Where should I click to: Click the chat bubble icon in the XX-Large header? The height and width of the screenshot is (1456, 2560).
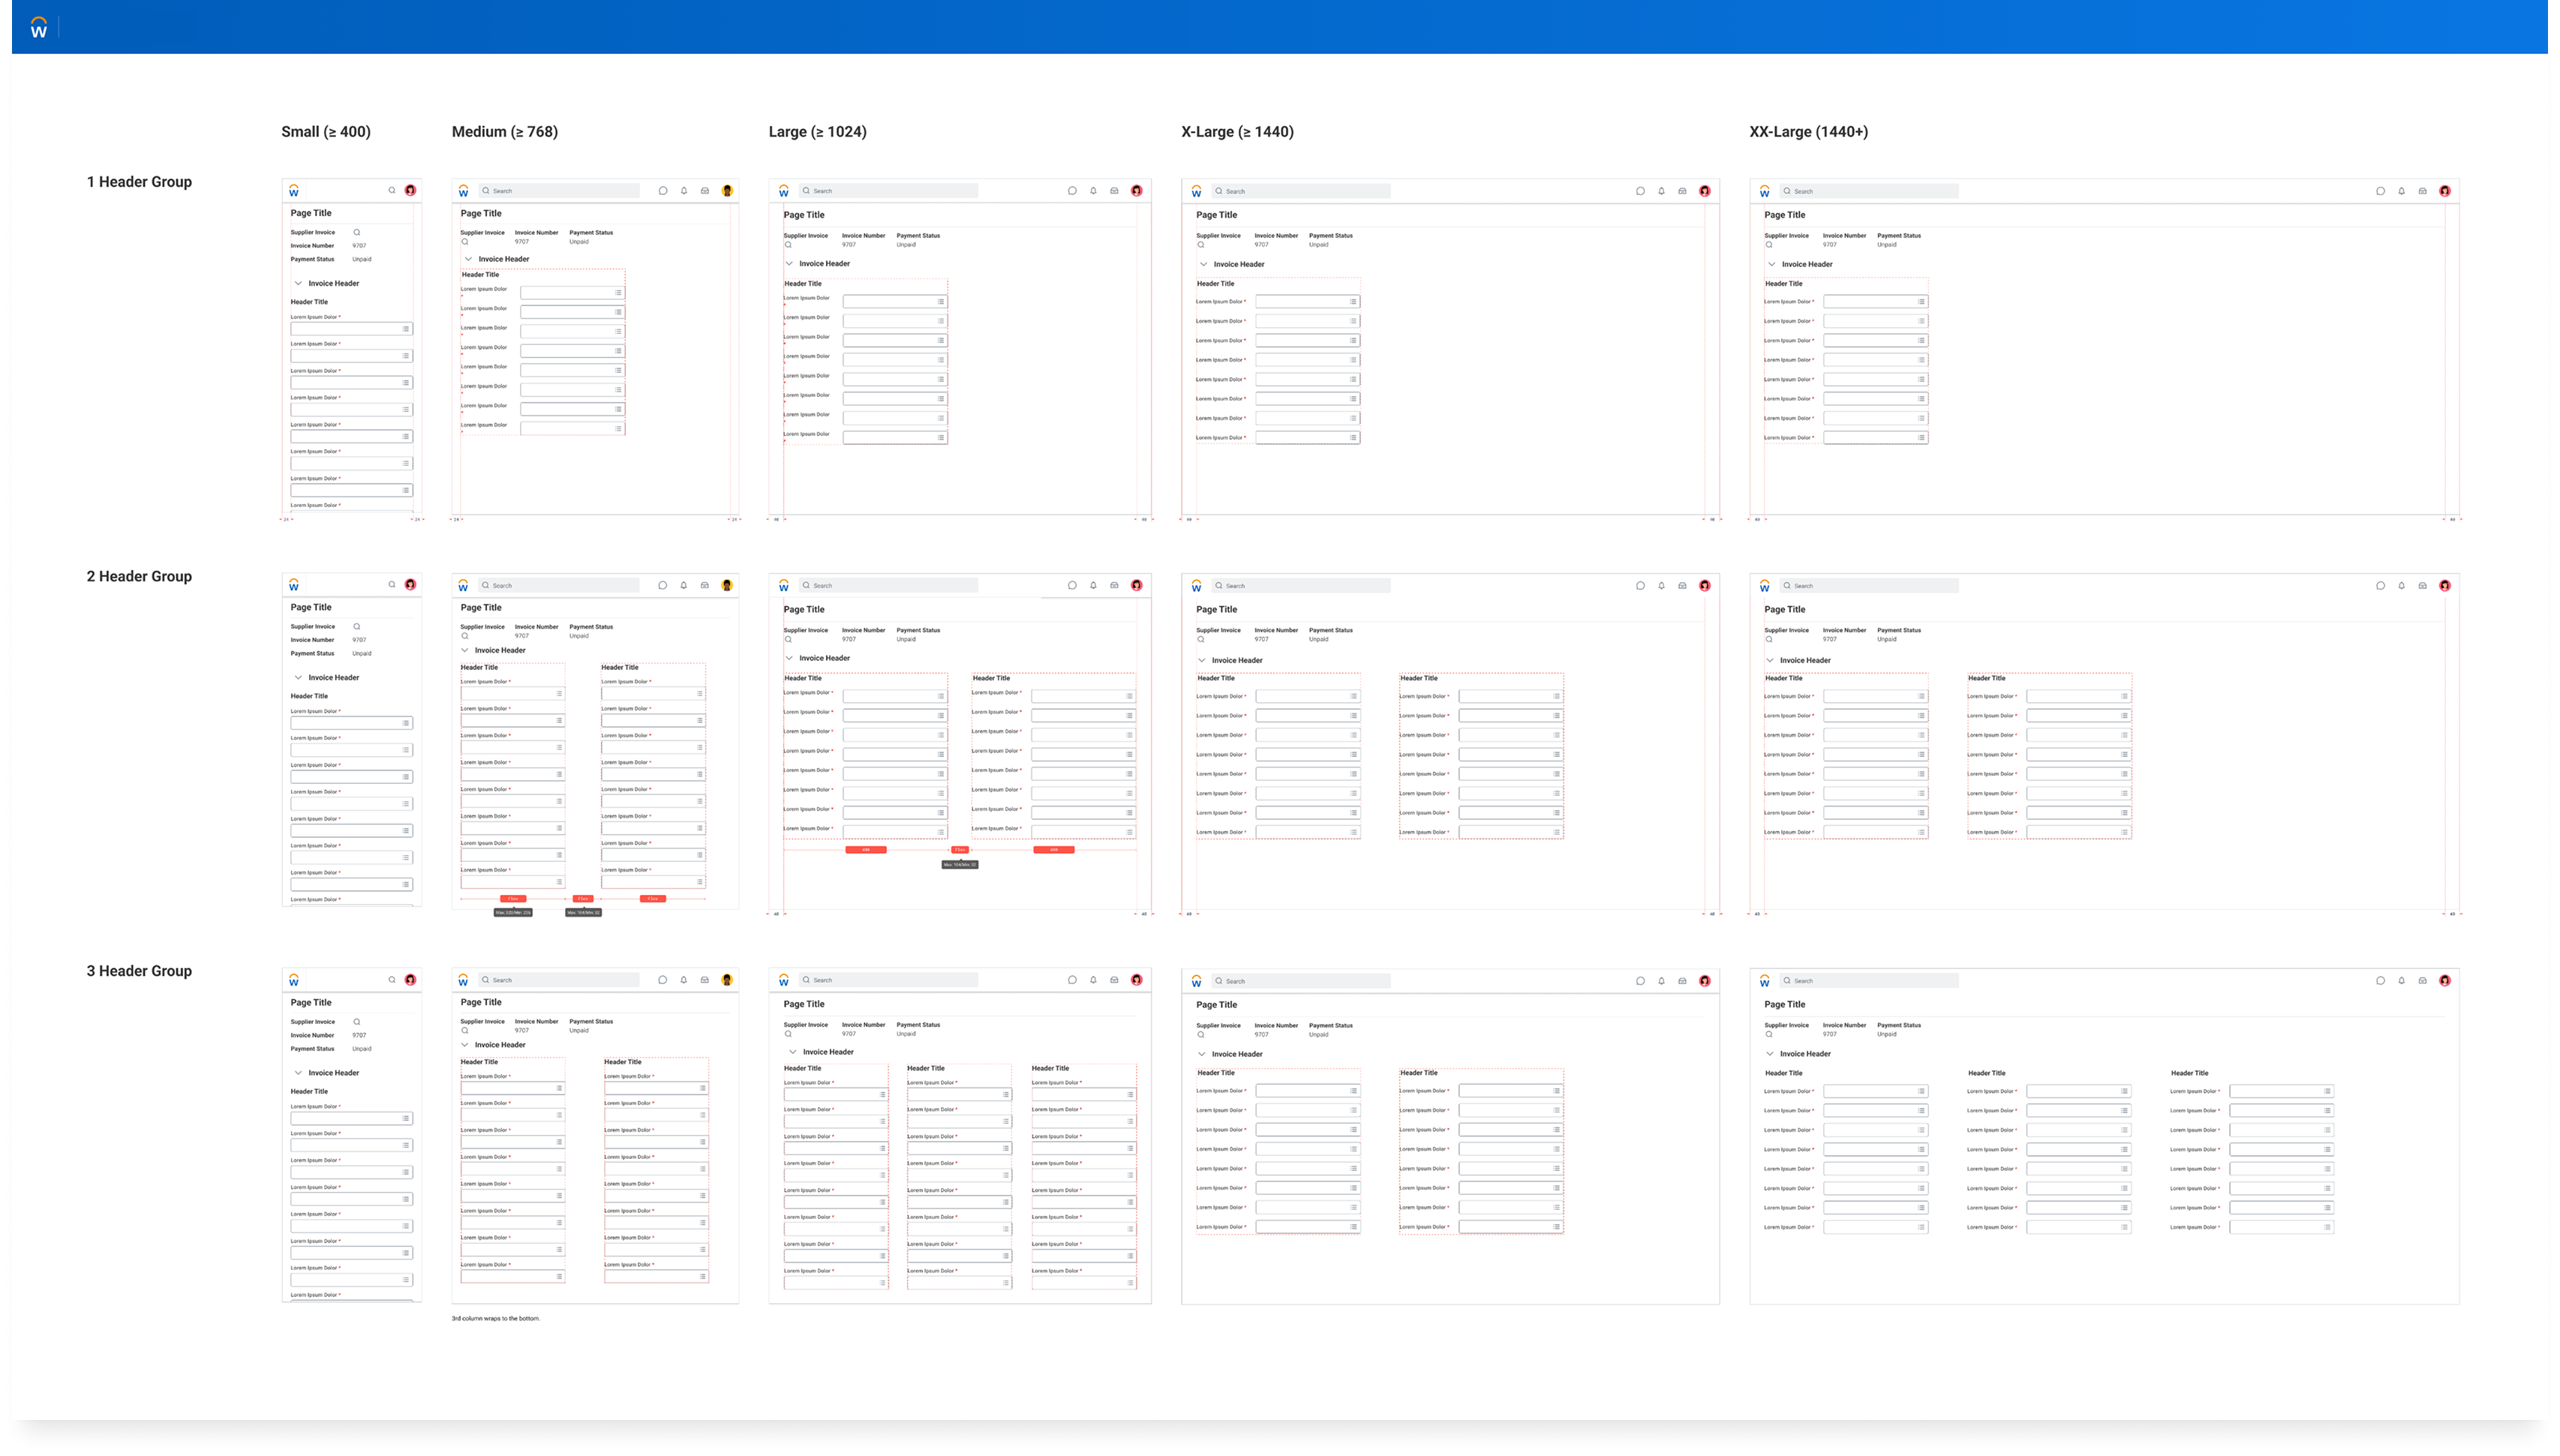[2381, 190]
